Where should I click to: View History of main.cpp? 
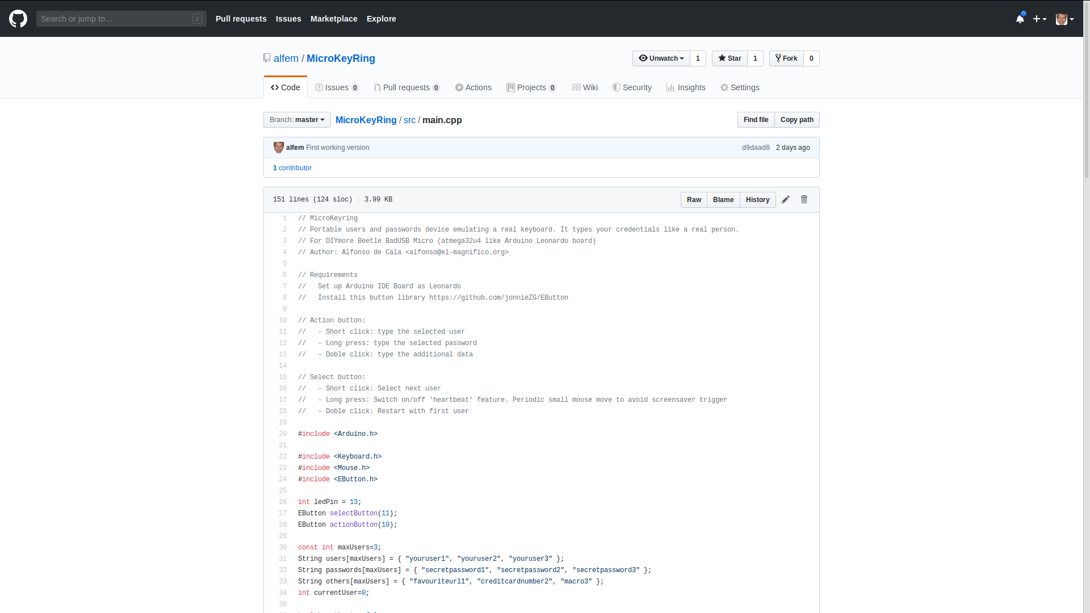point(758,200)
